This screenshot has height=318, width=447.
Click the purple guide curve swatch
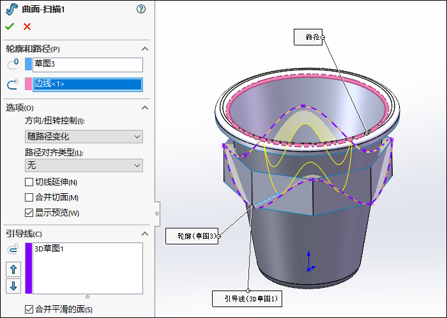28,268
